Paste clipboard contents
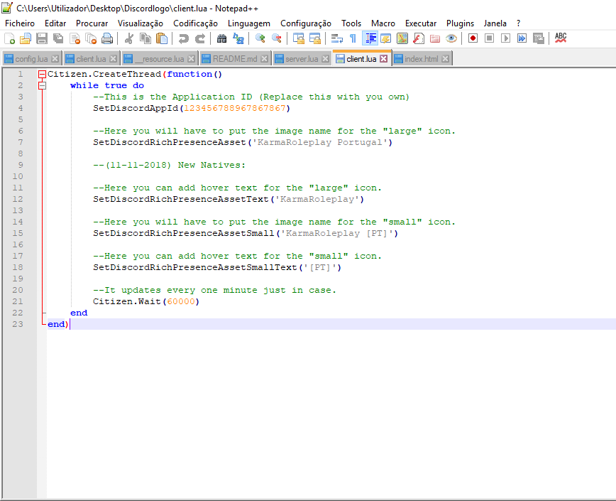 (160, 41)
